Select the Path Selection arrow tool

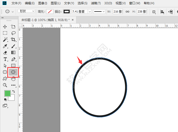[x=5, y=66]
